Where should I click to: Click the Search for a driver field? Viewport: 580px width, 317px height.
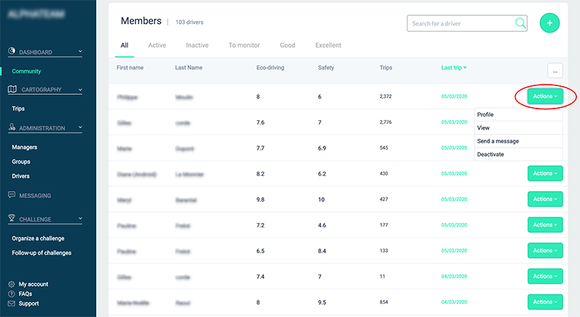click(461, 24)
